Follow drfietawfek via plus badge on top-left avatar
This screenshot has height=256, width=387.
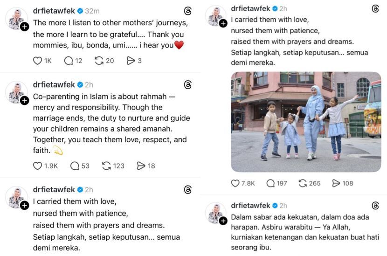[25, 27]
